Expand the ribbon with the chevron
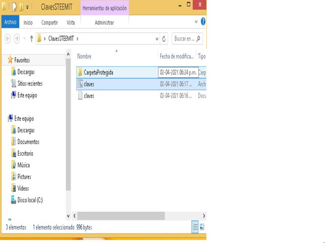Screen dimensions: 325x243 [196, 21]
